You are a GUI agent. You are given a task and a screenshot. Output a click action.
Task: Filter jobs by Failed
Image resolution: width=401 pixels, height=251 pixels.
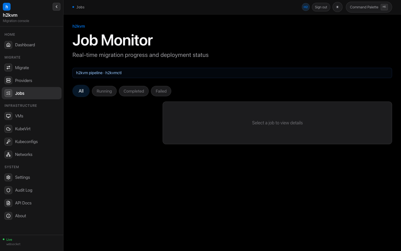[161, 91]
